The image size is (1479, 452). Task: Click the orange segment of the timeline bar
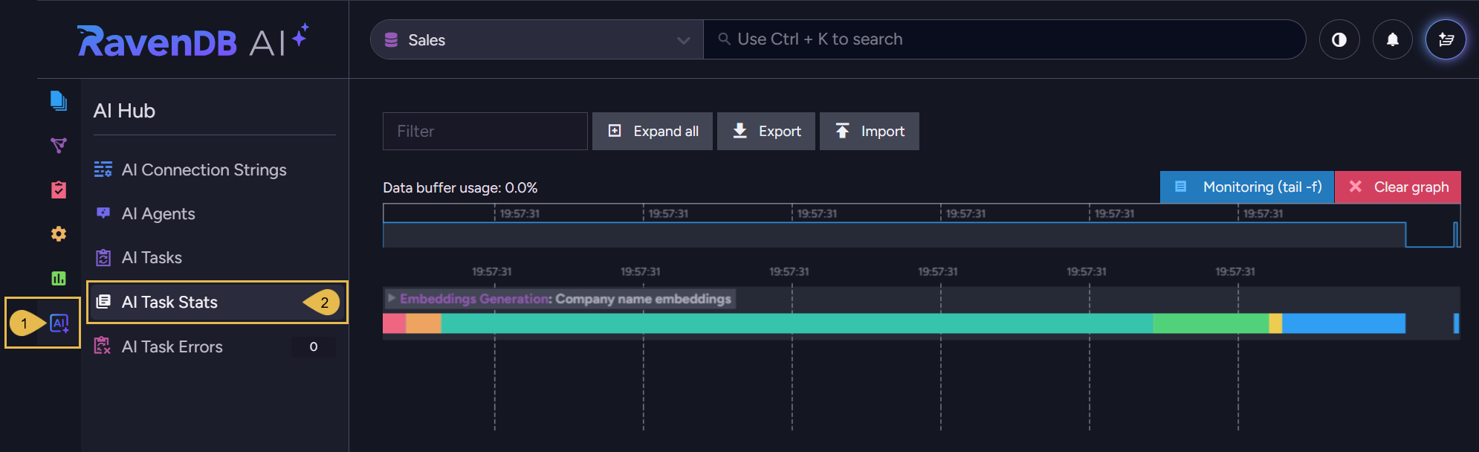[x=424, y=323]
